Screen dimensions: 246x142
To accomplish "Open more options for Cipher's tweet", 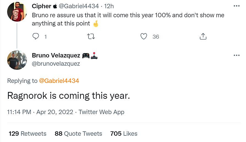I will point(236,6).
